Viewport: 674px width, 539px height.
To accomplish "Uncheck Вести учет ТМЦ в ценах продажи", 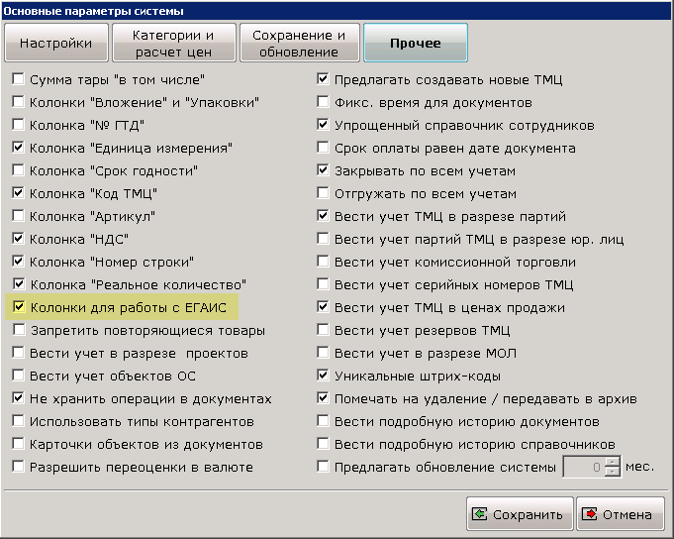I will [323, 307].
